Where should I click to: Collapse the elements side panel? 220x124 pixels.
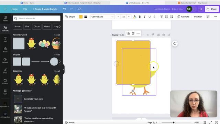[64, 70]
